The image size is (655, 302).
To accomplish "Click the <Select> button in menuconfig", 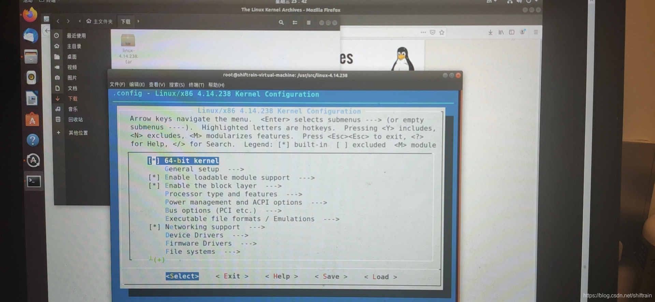I will pyautogui.click(x=182, y=276).
